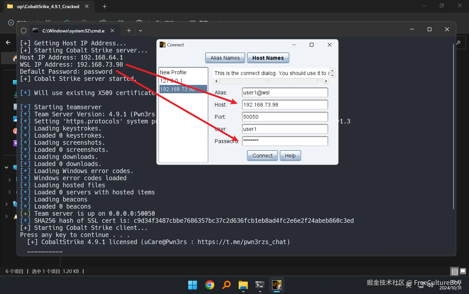Launch Google Chrome from the taskbar
The width and height of the screenshot is (469, 294).
pos(210,285)
